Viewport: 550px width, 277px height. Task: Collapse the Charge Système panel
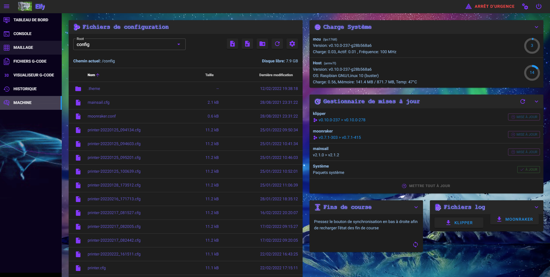(536, 27)
